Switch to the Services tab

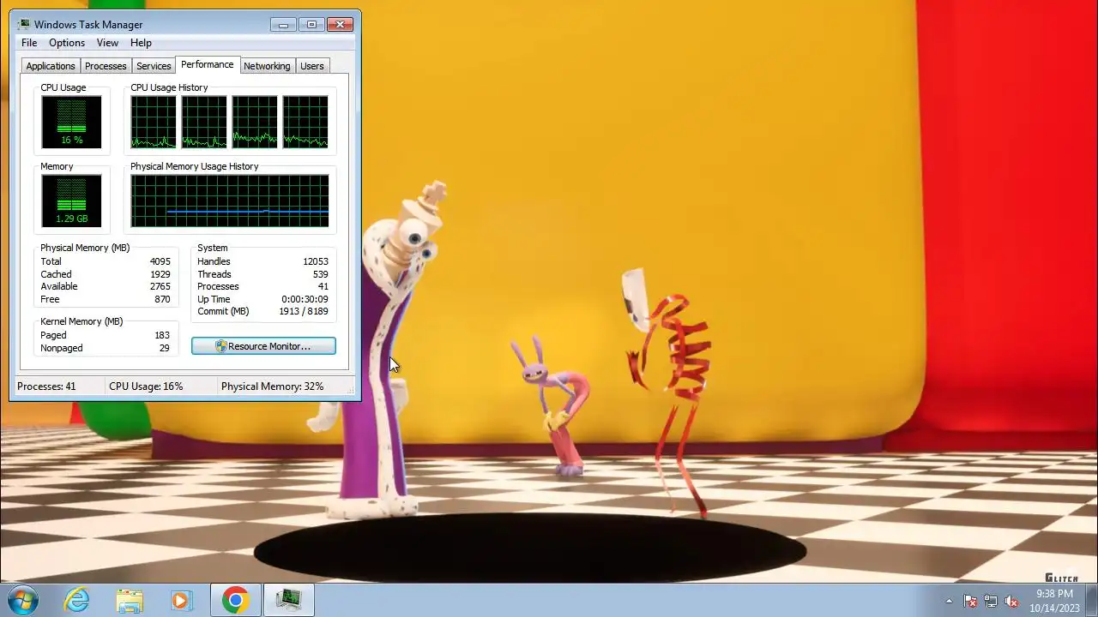pyautogui.click(x=154, y=66)
